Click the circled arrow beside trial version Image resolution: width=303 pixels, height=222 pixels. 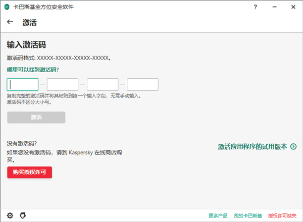293,146
